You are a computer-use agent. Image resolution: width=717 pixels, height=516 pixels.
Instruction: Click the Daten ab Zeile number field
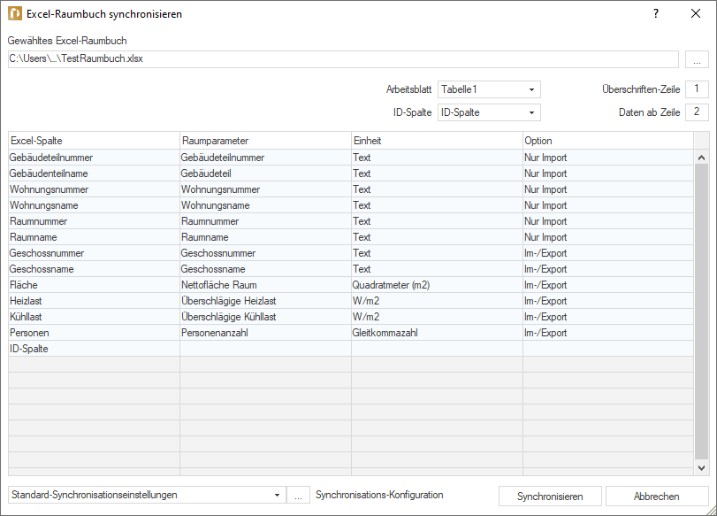click(697, 112)
